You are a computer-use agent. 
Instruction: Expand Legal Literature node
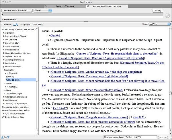coord(4,100)
